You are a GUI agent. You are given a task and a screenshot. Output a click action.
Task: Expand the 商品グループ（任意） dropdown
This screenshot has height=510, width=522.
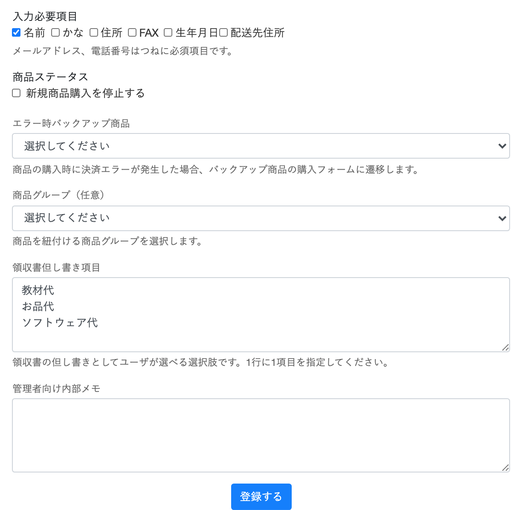[261, 218]
